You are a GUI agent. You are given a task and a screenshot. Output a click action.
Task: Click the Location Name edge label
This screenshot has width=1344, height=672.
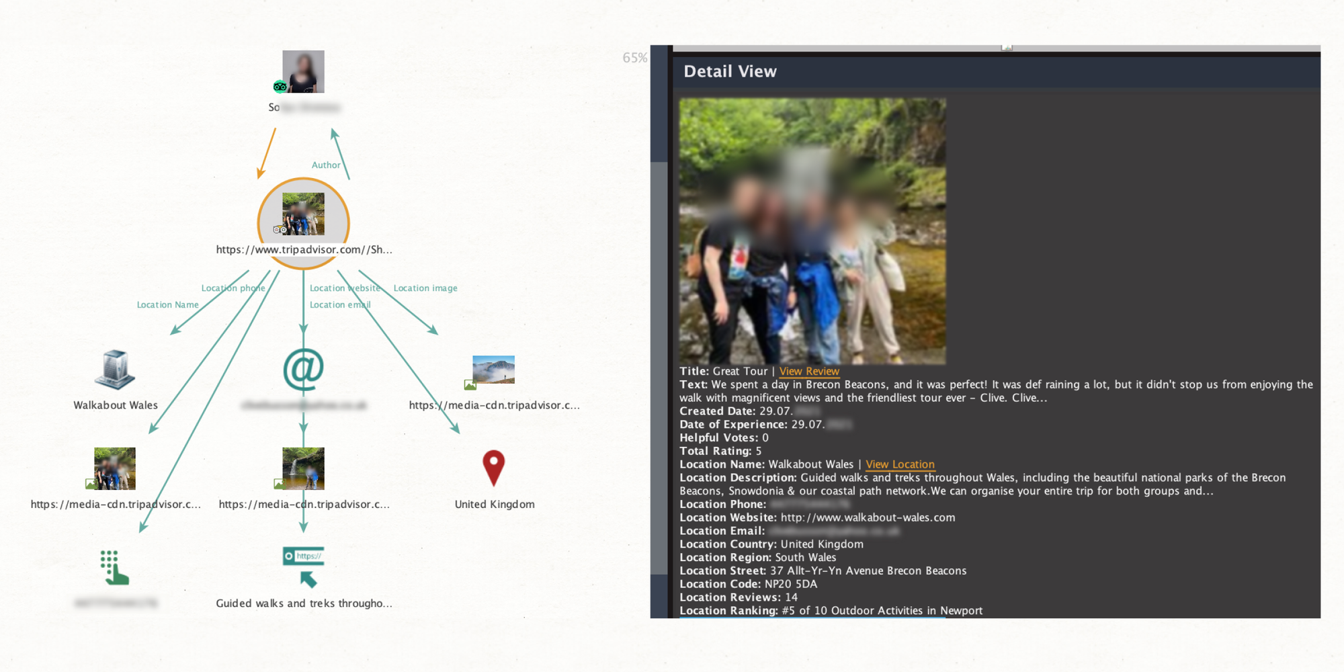pyautogui.click(x=168, y=304)
